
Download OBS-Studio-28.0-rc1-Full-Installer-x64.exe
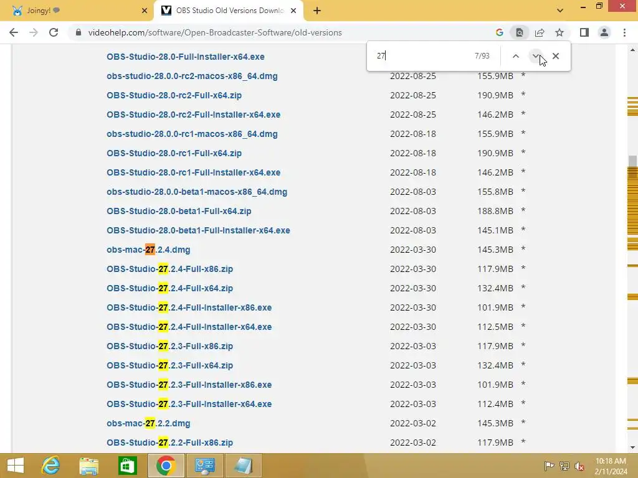[193, 172]
